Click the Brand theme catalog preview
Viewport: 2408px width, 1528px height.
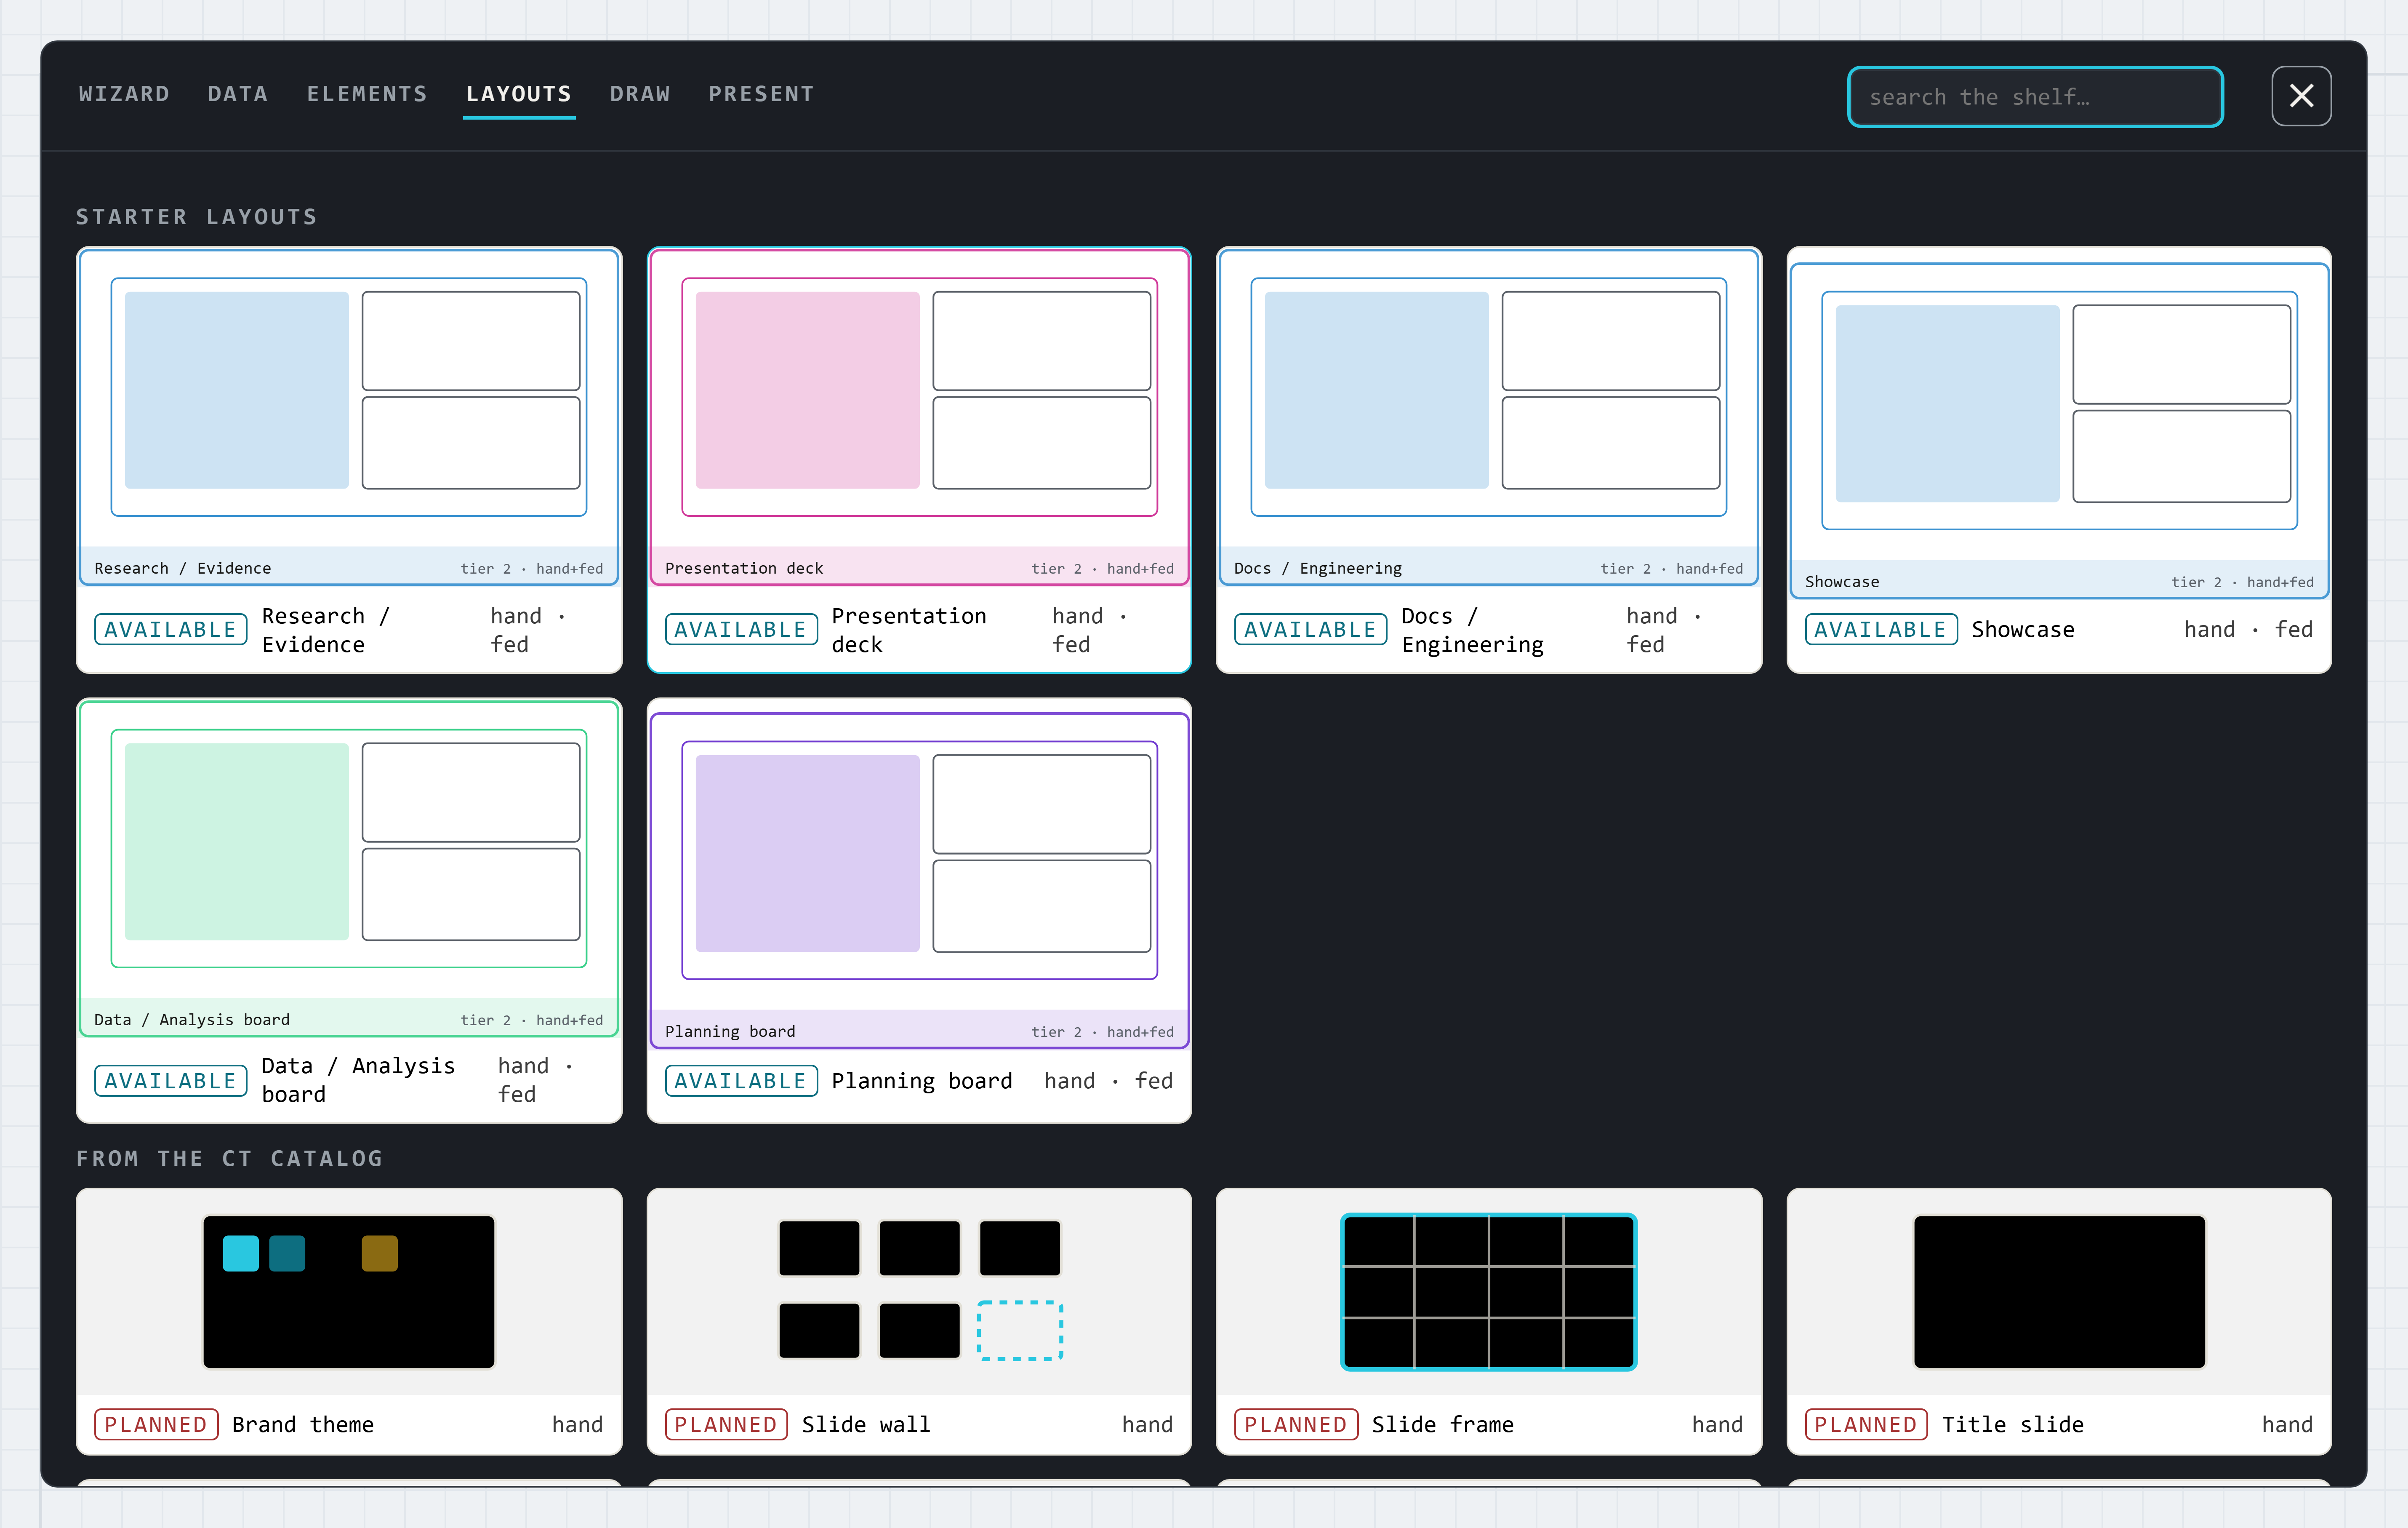click(349, 1291)
